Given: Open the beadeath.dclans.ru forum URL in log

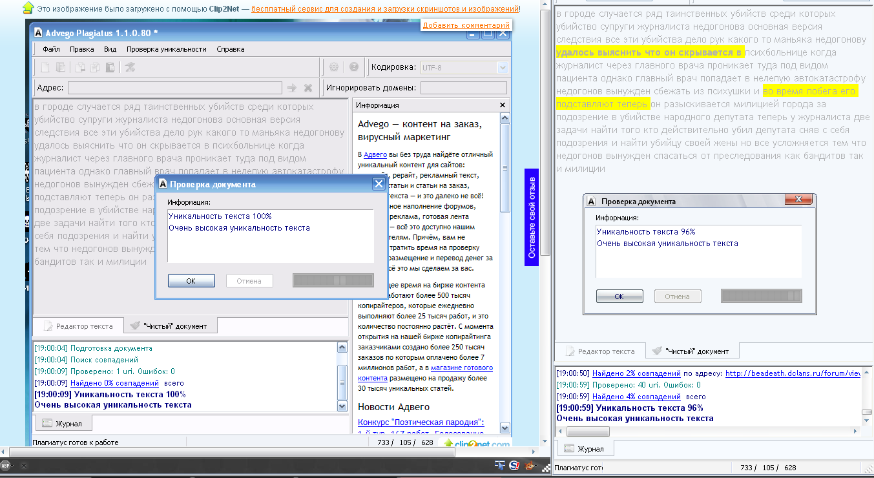Looking at the screenshot, I should coord(793,373).
